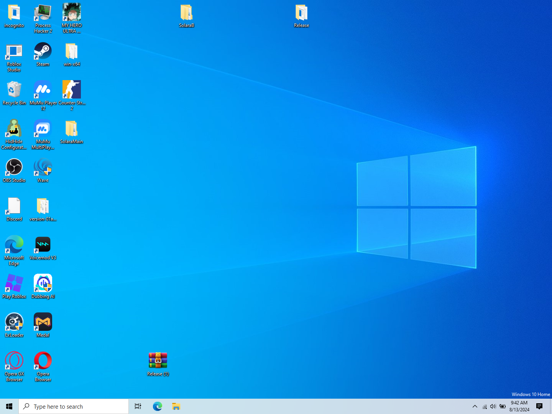Select the MuMu Player 12 icon
Viewport: 552px width, 414px height.
43,95
